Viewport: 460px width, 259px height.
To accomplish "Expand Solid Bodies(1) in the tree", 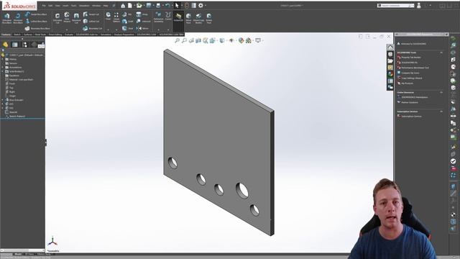I will [x=3, y=71].
